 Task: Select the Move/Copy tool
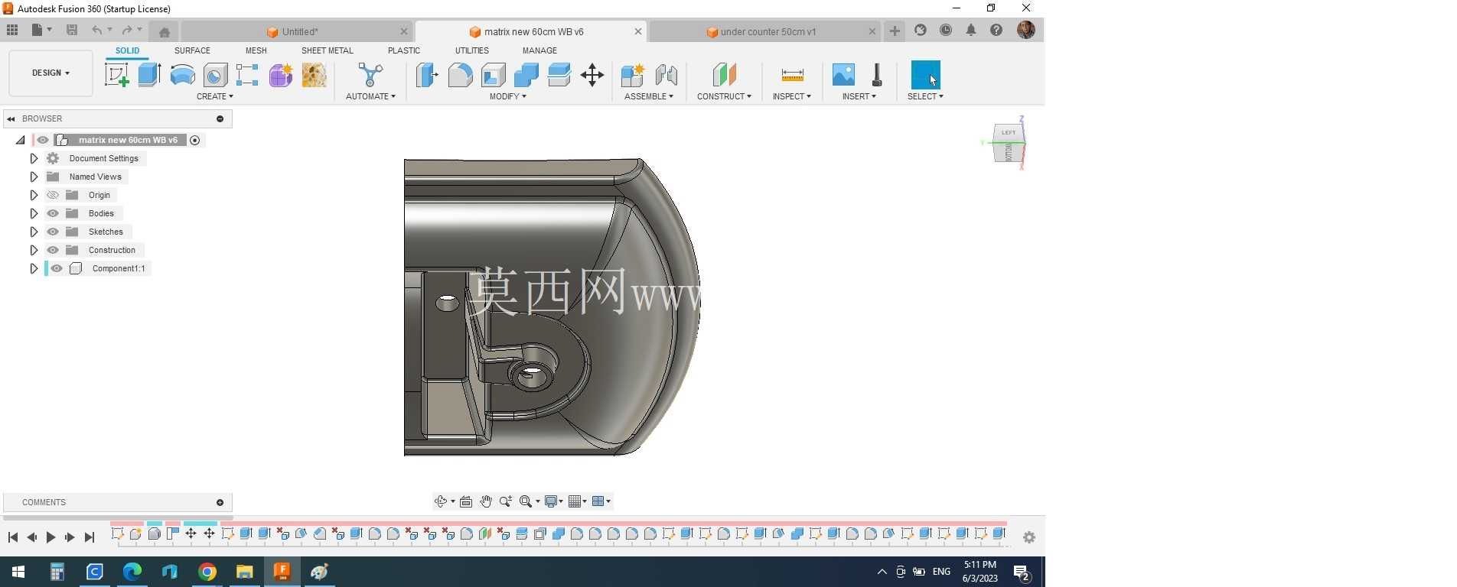(592, 75)
